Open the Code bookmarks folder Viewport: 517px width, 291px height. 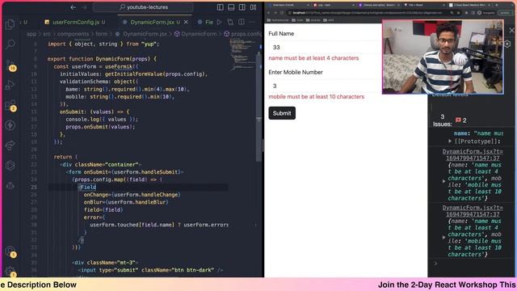click(x=297, y=20)
